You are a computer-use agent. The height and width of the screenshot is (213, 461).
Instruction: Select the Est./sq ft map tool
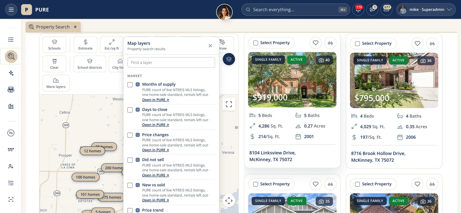[112, 45]
